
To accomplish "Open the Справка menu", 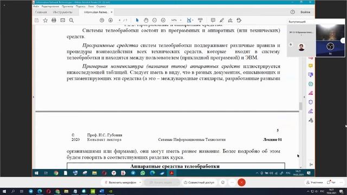I will coord(101,6).
